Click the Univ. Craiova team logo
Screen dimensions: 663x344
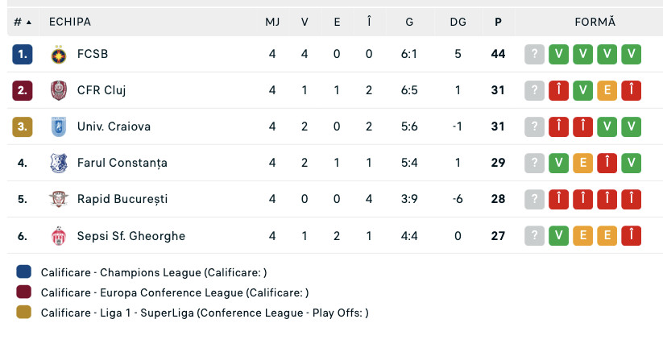(x=58, y=126)
